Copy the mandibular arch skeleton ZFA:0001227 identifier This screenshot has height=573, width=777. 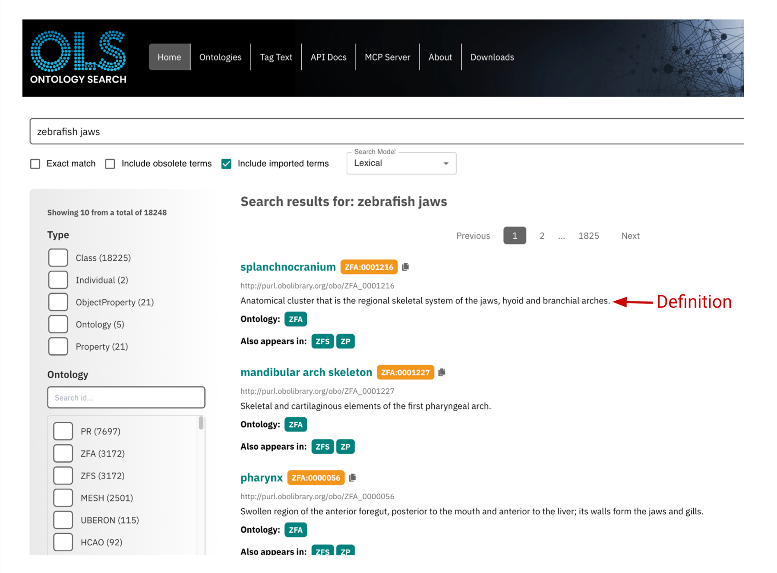pyautogui.click(x=442, y=372)
